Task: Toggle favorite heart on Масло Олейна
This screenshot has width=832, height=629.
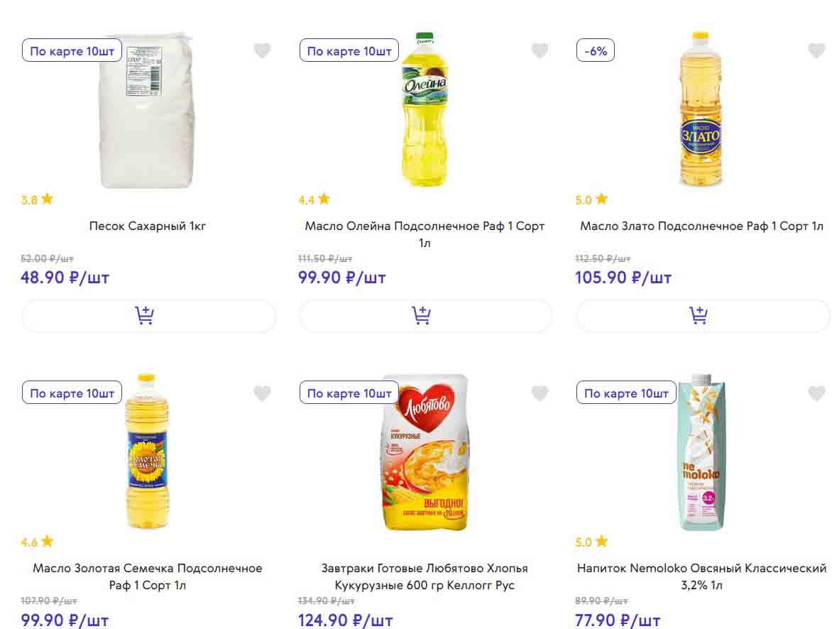Action: tap(540, 50)
